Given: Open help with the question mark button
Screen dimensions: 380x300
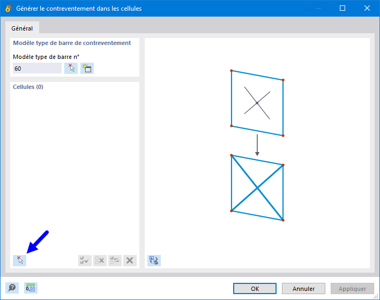Looking at the screenshot, I should click(x=12, y=288).
